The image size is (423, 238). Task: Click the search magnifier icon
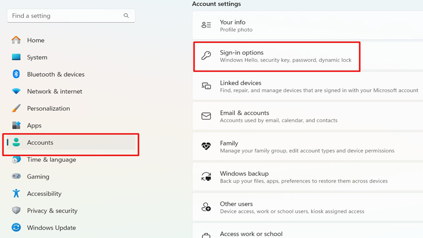coord(126,16)
